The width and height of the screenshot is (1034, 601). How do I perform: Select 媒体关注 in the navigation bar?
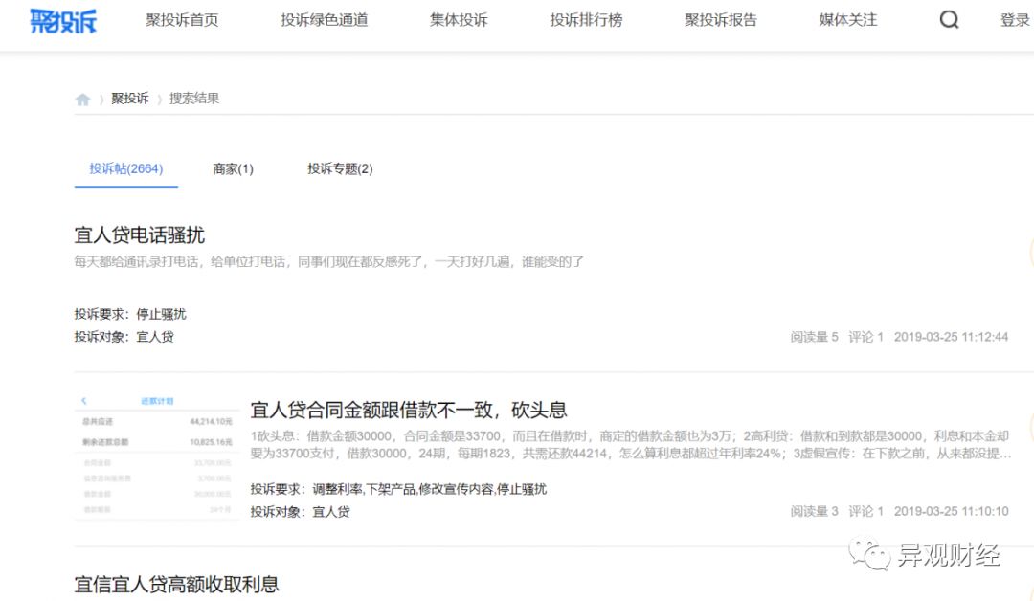[x=847, y=20]
